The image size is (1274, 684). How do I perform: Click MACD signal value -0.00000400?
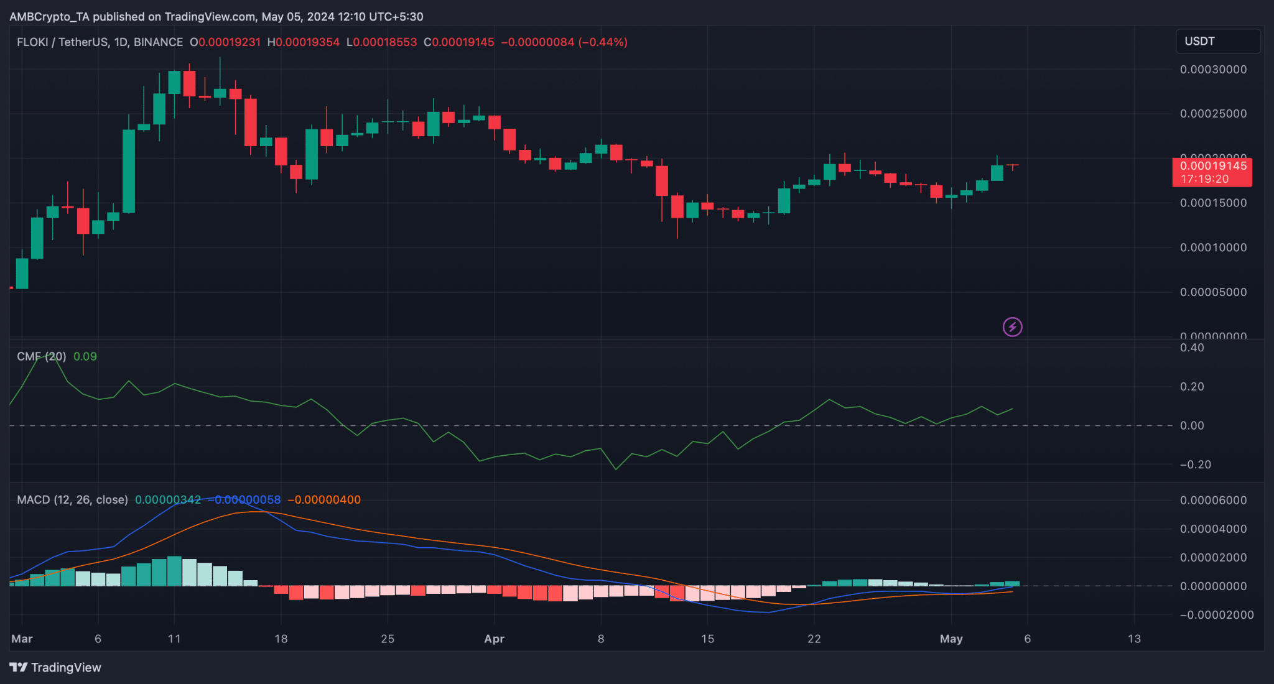click(324, 500)
